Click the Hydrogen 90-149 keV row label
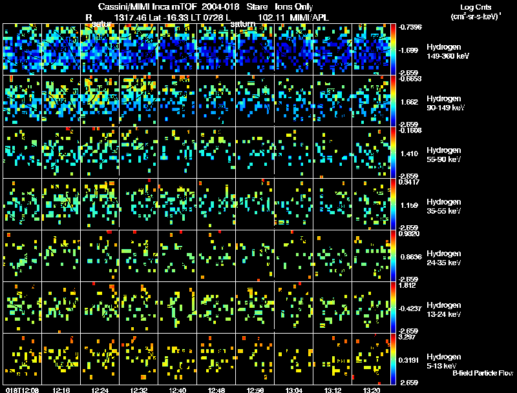 445,103
